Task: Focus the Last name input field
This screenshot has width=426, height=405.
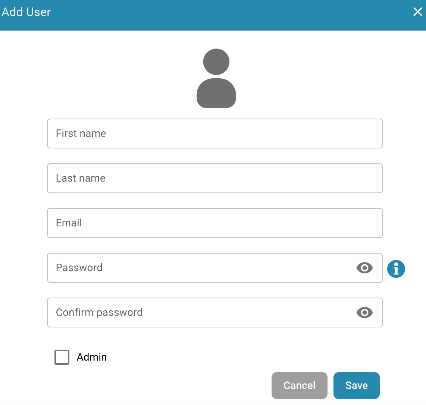Action: 214,178
